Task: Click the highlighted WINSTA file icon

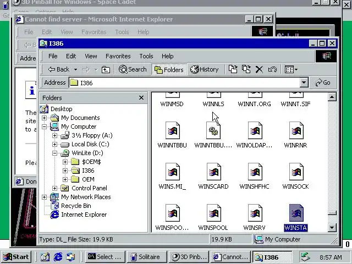Action: point(296,213)
